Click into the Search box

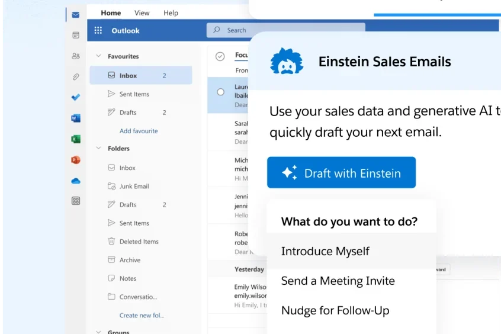tap(285, 30)
